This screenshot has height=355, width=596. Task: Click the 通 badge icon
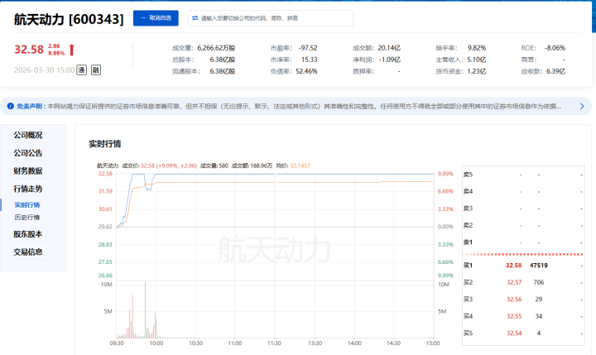pyautogui.click(x=82, y=70)
